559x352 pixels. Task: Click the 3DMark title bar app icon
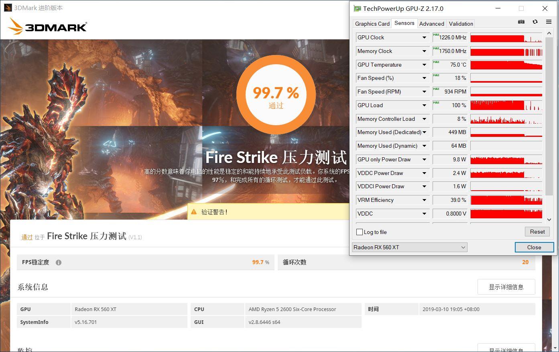(8, 8)
